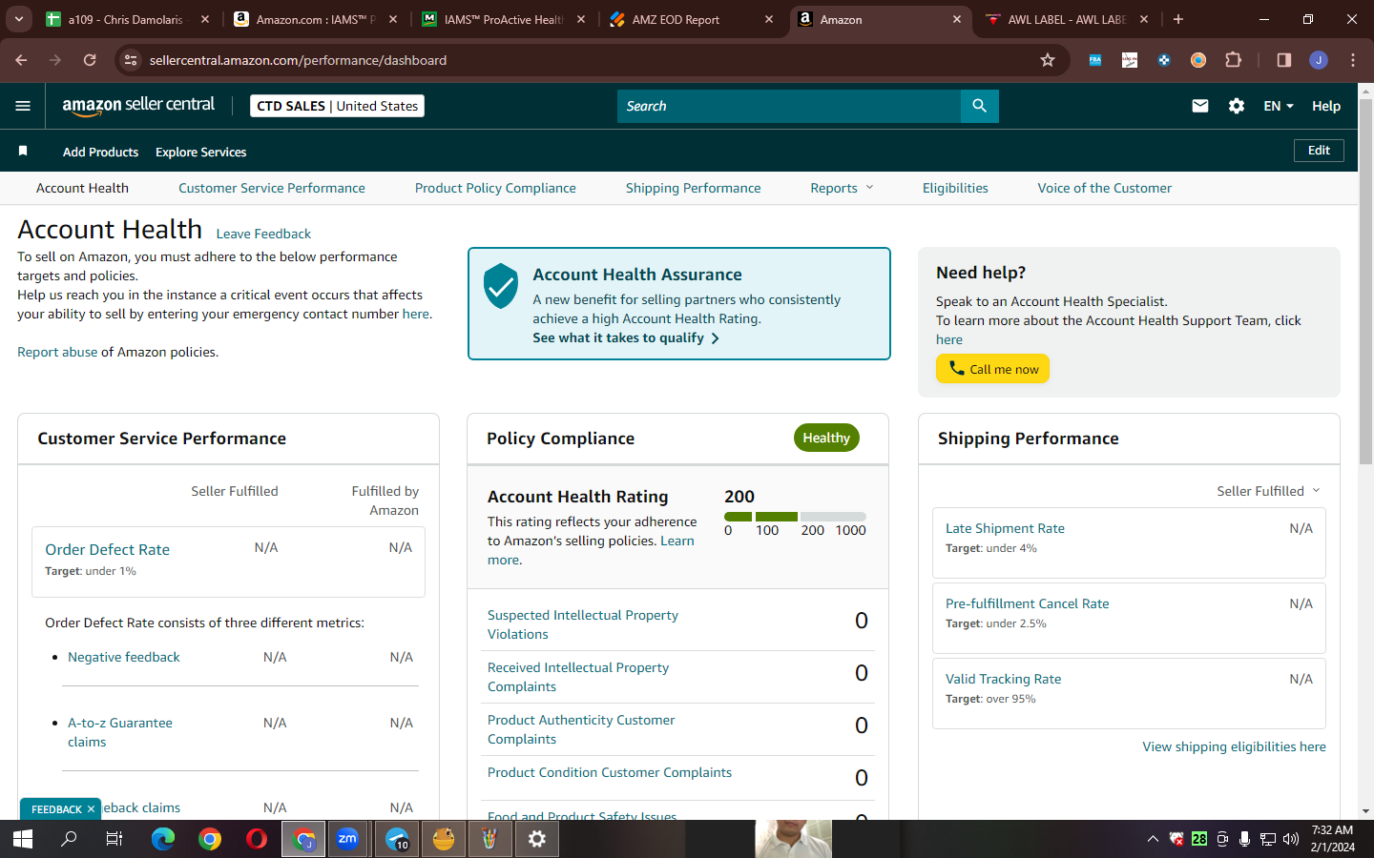The image size is (1374, 858).
Task: Open the Chrome profile avatar
Action: click(1319, 60)
